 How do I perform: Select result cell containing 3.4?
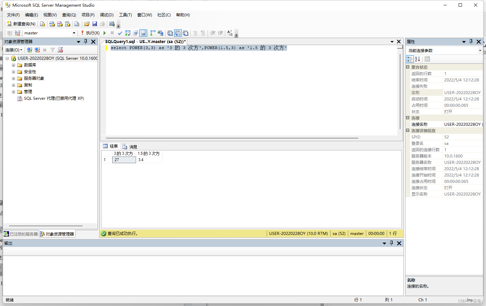point(149,160)
